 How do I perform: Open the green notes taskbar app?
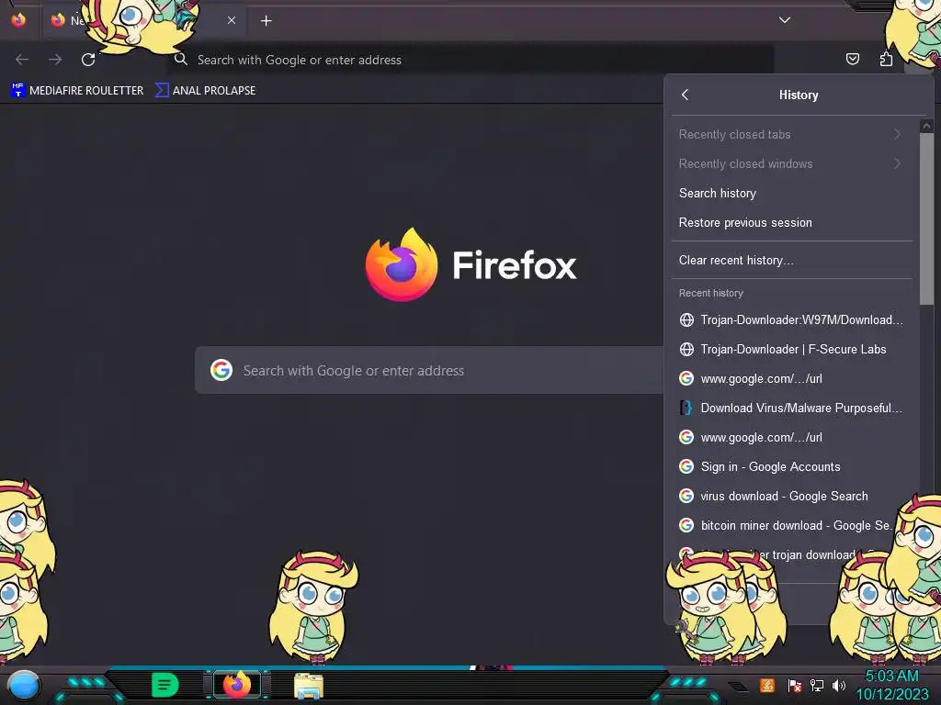[165, 685]
